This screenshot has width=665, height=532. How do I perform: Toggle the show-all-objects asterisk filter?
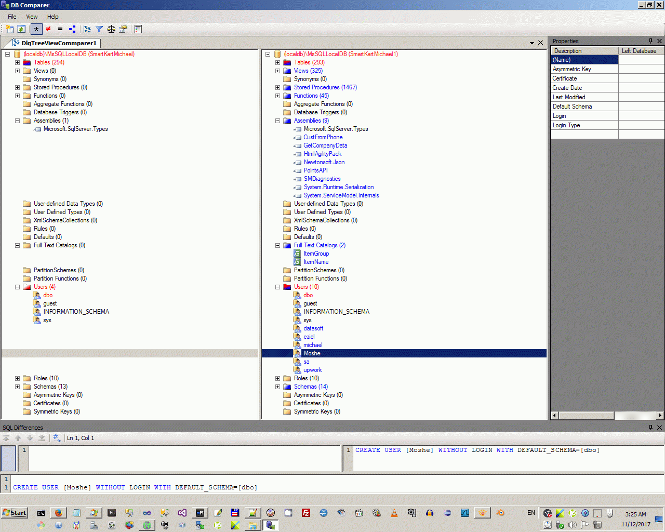click(x=36, y=29)
